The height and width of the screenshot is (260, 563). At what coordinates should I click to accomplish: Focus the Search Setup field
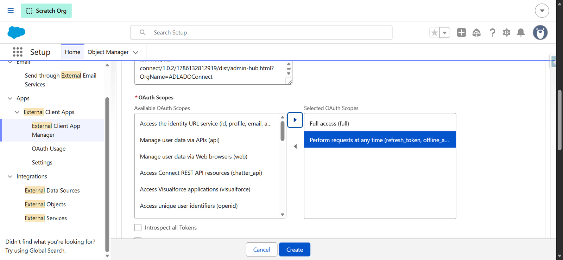tap(261, 32)
